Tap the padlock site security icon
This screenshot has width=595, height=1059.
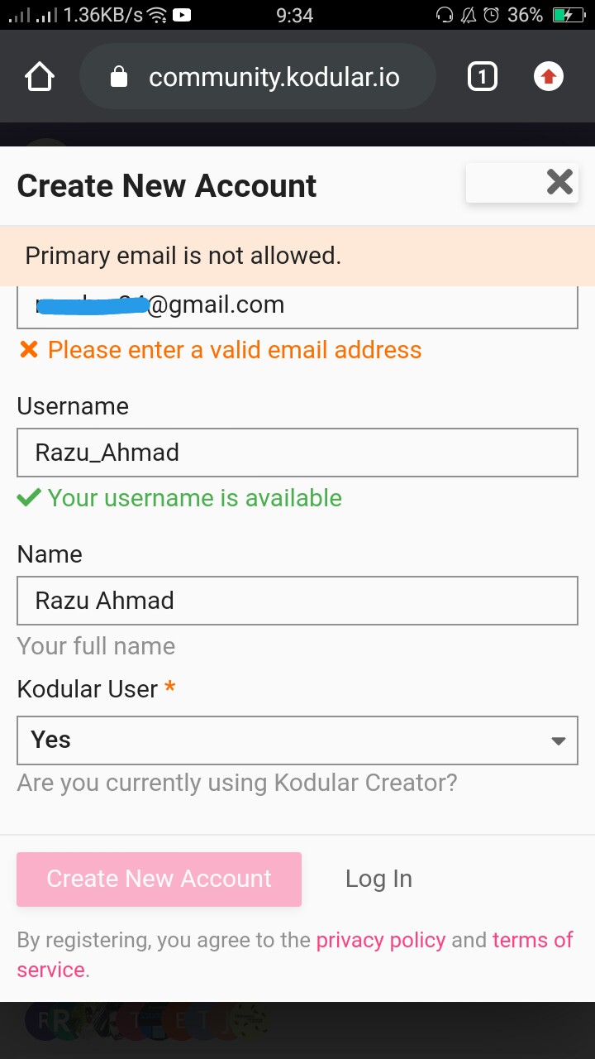pos(119,78)
